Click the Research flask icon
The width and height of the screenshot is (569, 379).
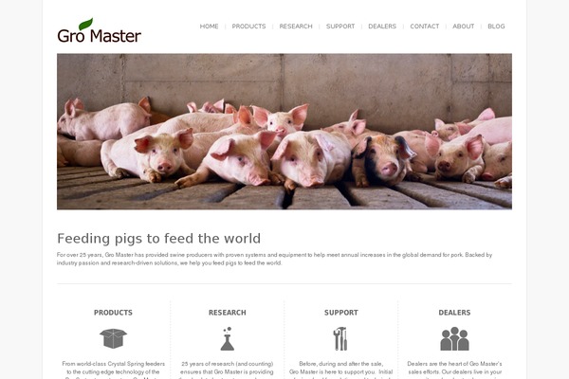[x=228, y=339]
